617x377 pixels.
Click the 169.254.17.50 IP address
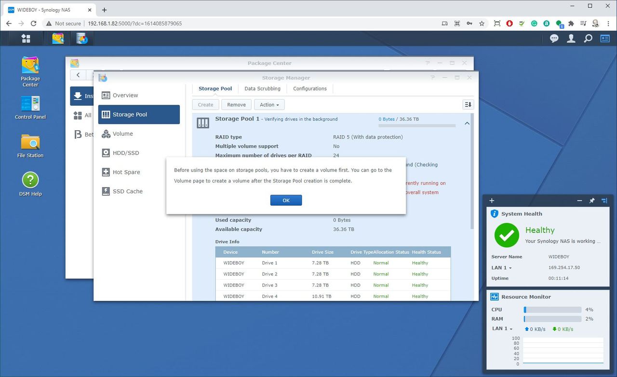(564, 268)
